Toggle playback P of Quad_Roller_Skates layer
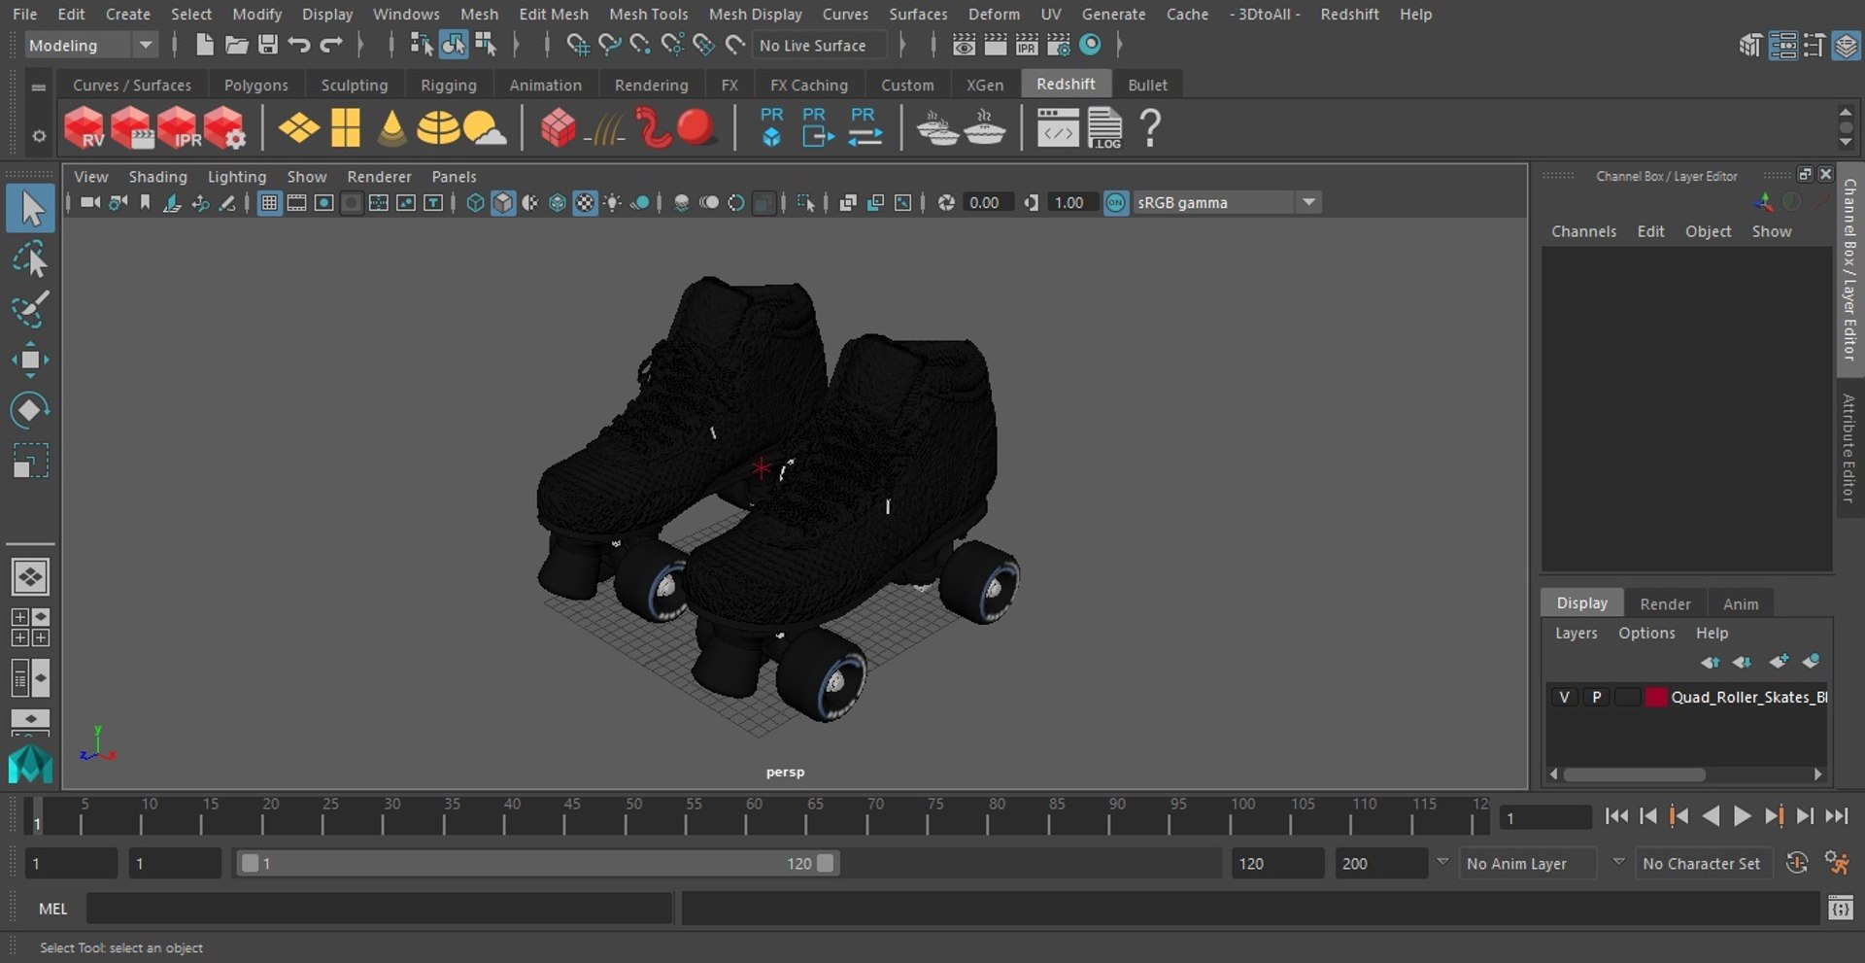Screen dimensions: 1865x963 point(1596,697)
